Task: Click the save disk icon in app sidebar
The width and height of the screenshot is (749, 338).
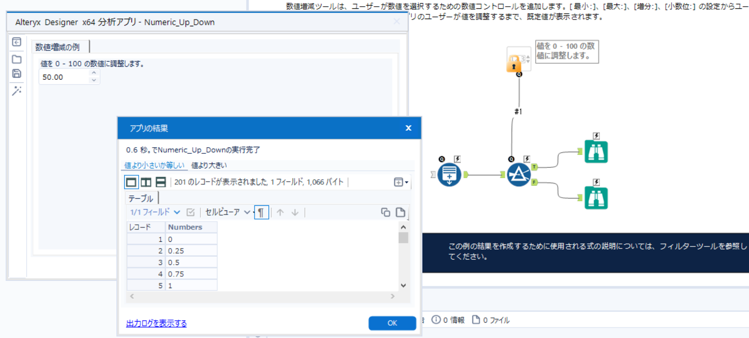Action: [x=16, y=74]
